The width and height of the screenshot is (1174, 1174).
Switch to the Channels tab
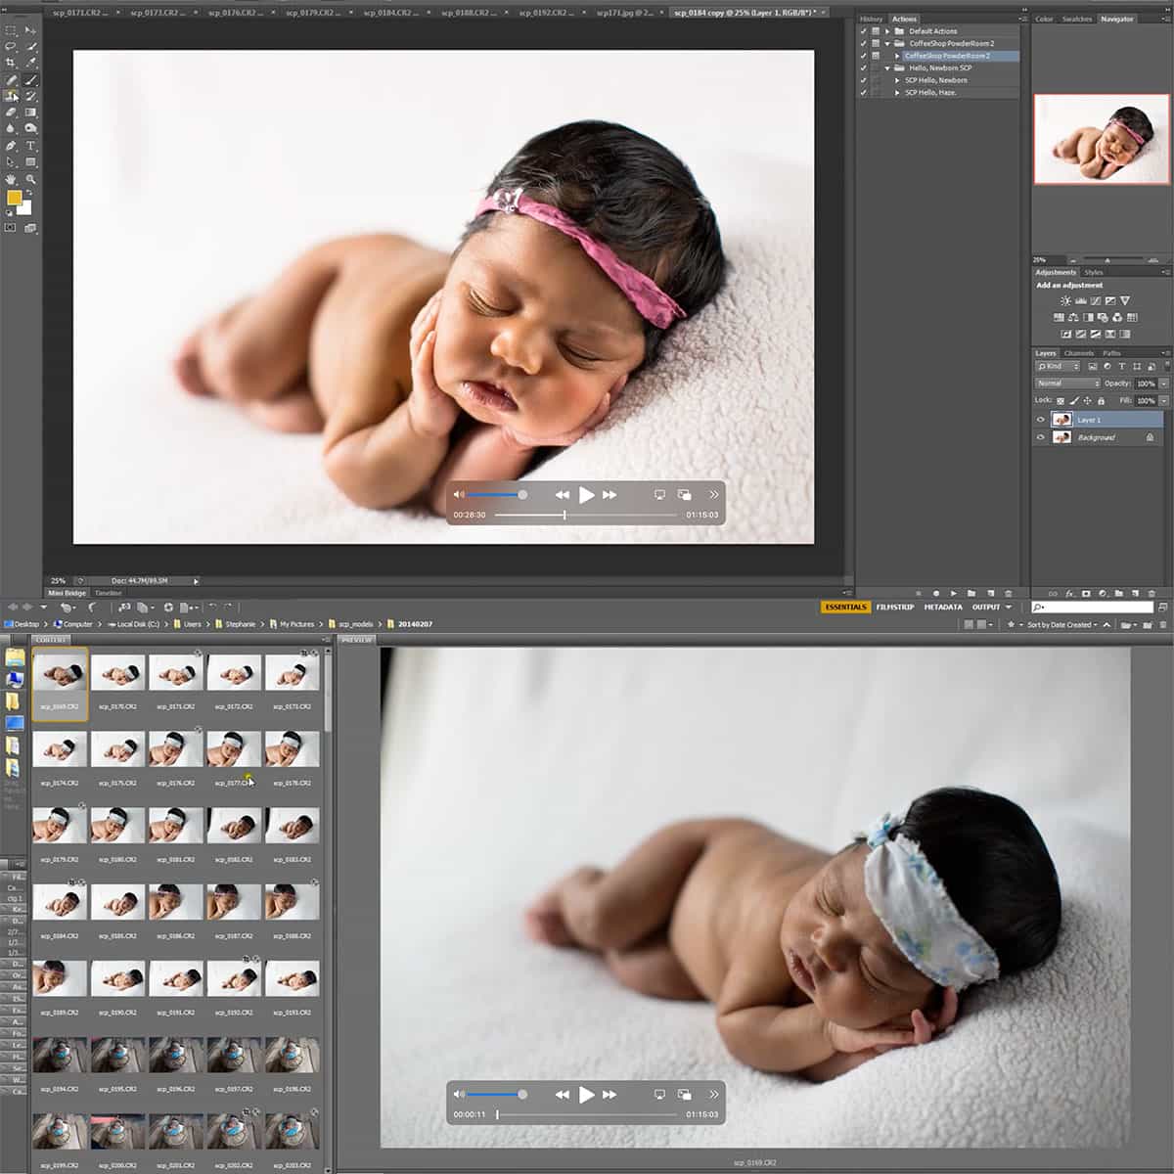point(1078,353)
